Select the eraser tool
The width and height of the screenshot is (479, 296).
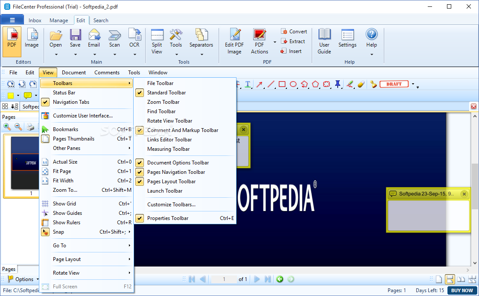pos(361,84)
